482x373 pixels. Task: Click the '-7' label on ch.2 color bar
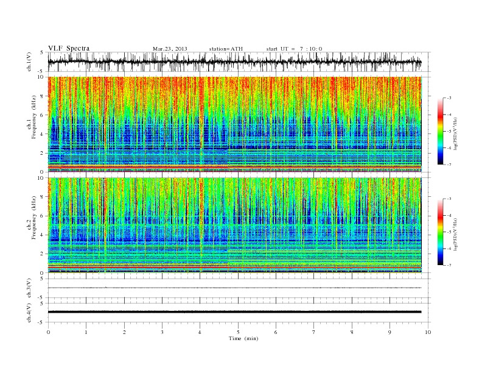[x=449, y=265]
